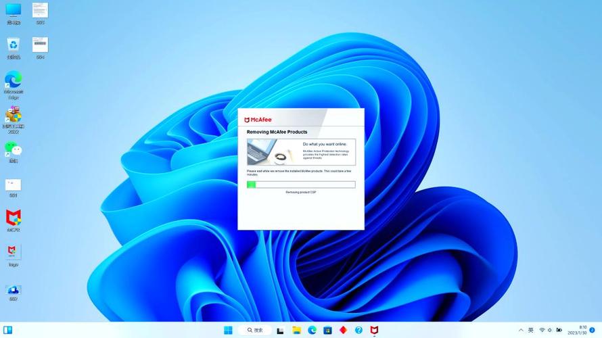Click the removal progress bar

(x=301, y=185)
